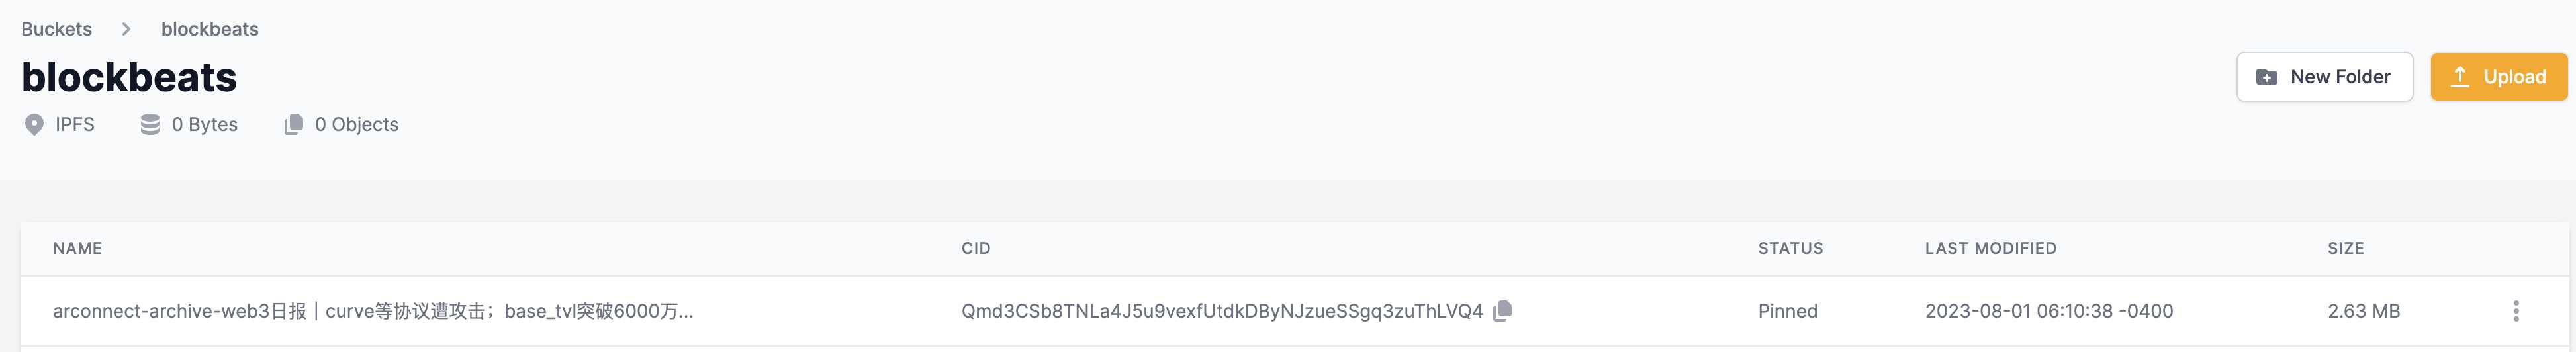Image resolution: width=2576 pixels, height=352 pixels.
Task: Click the blockbeats bucket title heading
Action: 129,77
